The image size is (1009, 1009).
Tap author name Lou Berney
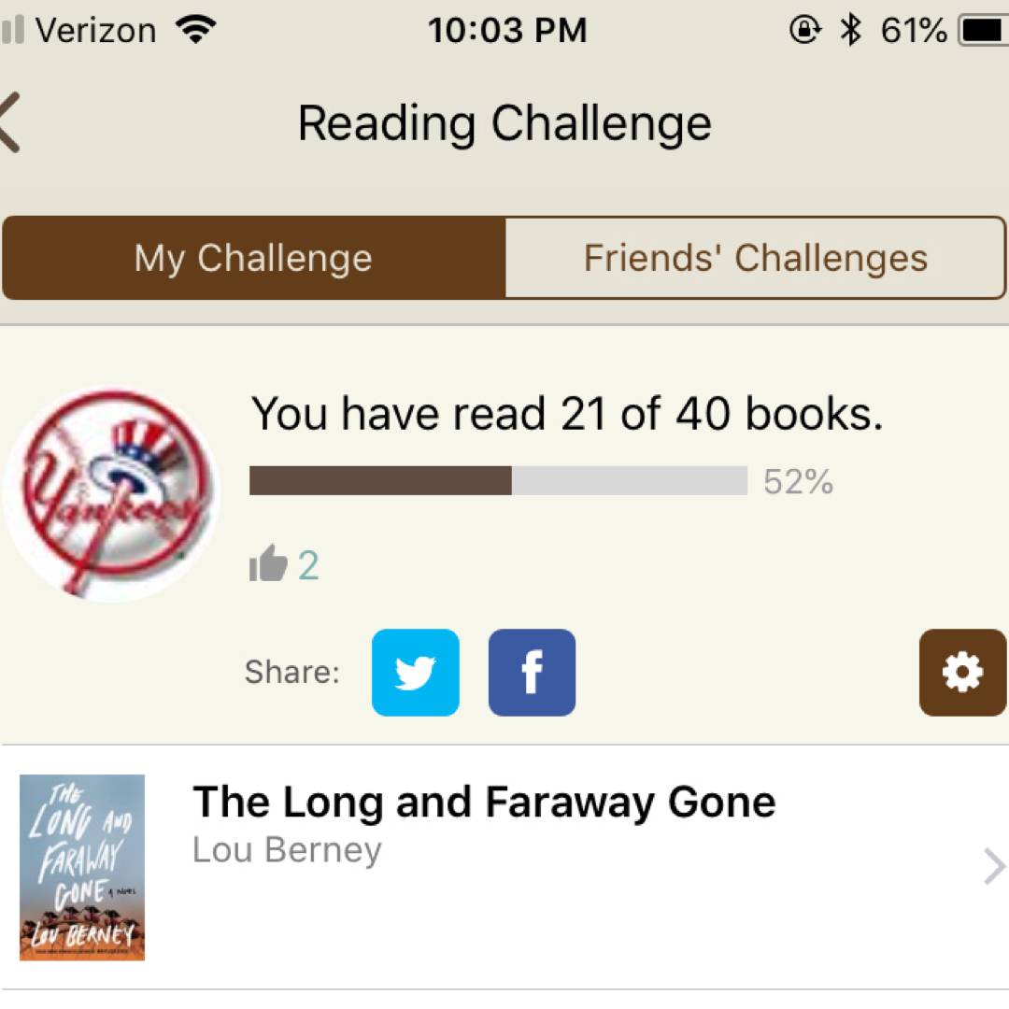point(287,850)
